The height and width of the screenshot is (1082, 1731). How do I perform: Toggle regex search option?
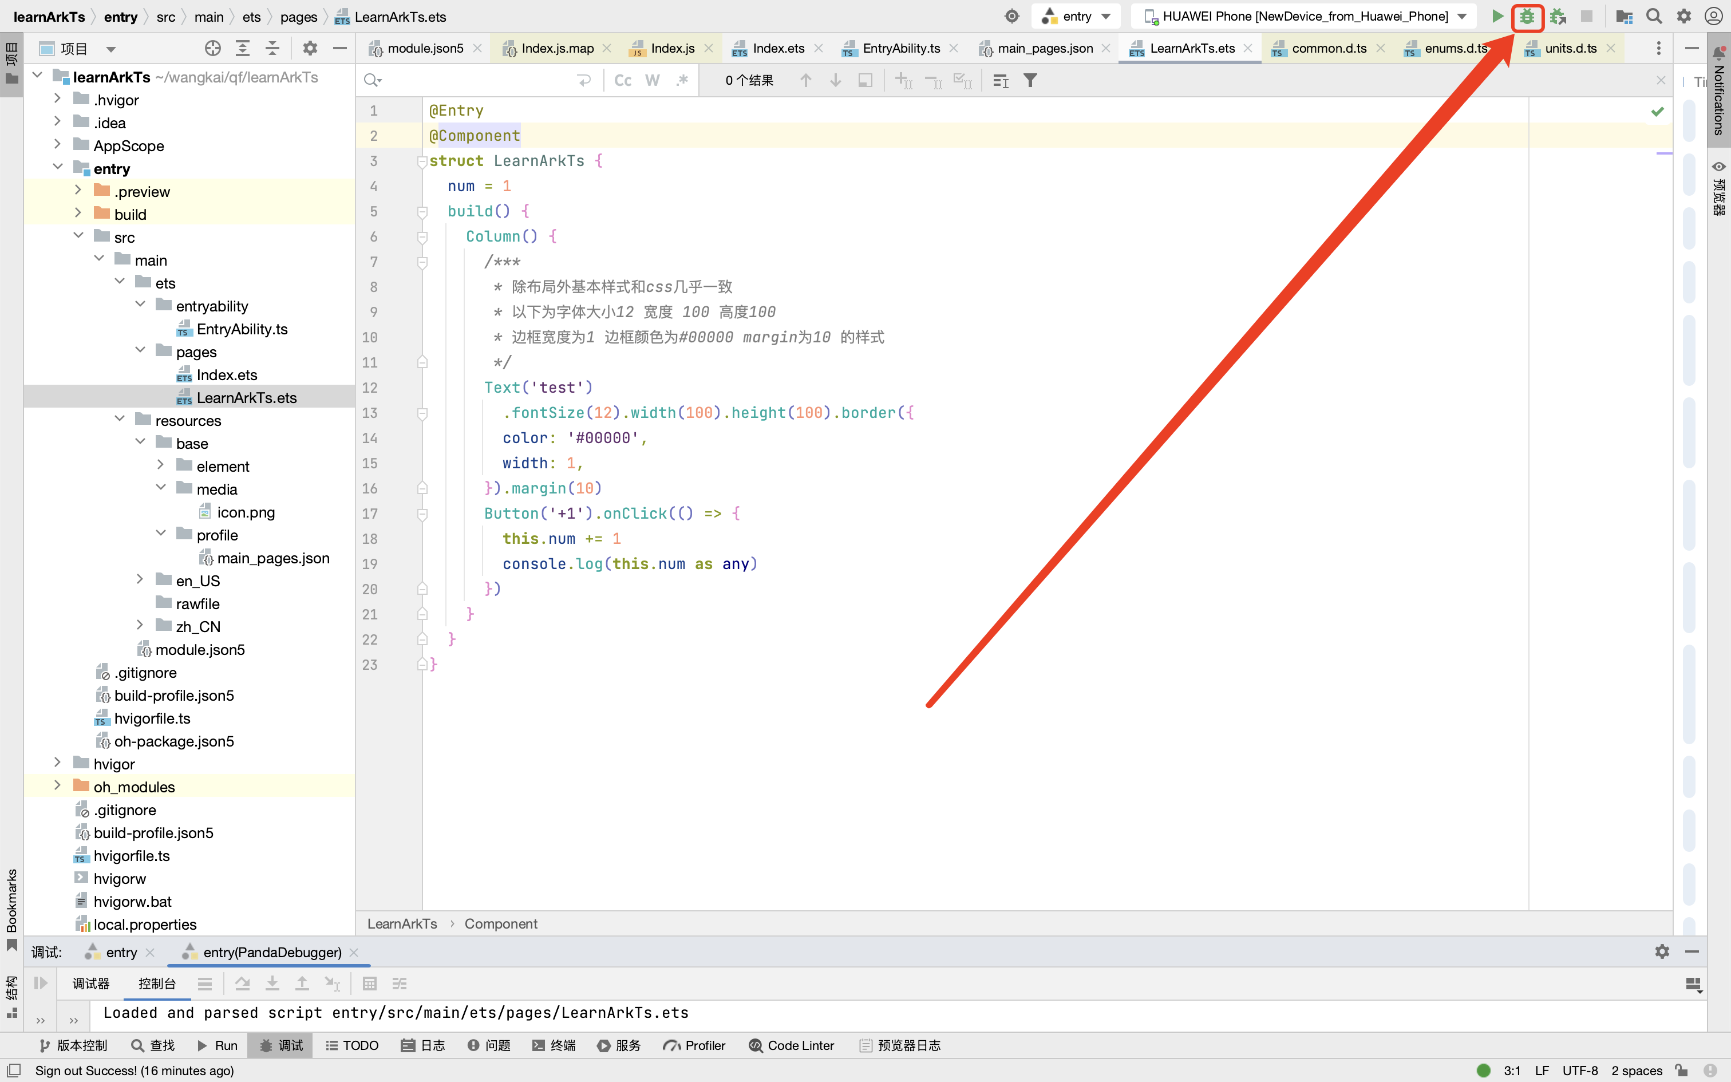click(x=682, y=80)
